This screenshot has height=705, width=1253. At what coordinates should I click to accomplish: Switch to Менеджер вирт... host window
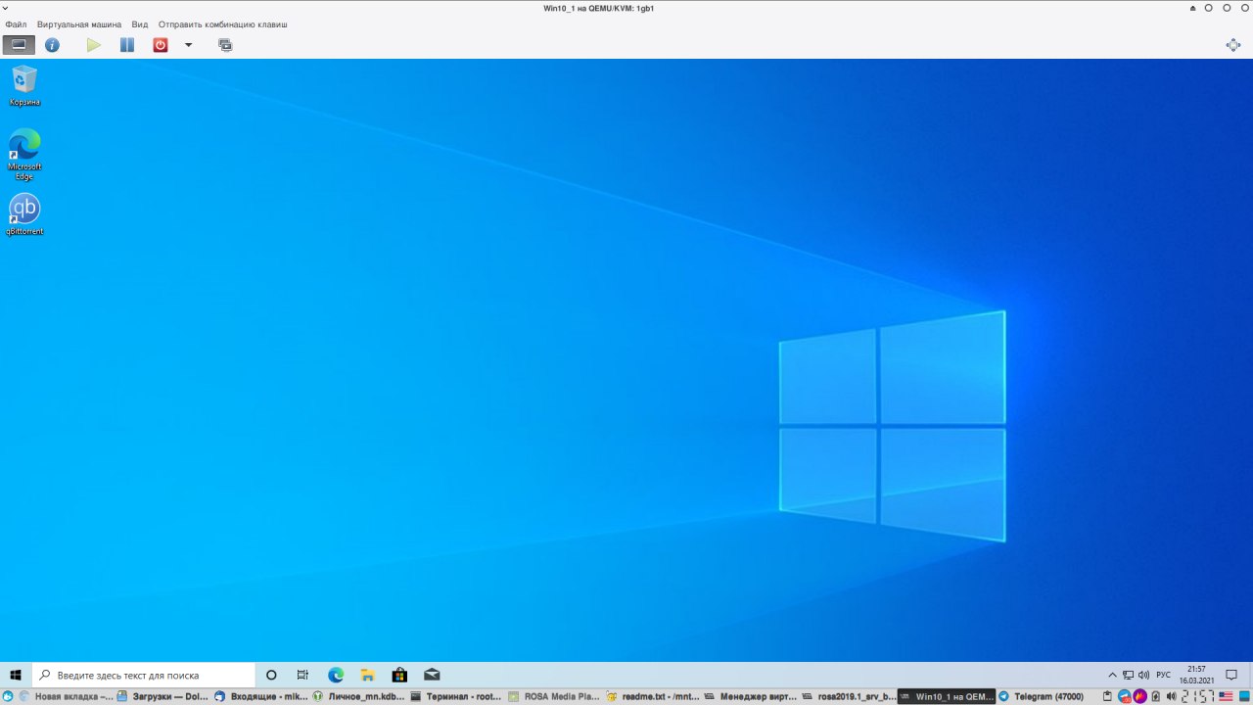pos(751,697)
